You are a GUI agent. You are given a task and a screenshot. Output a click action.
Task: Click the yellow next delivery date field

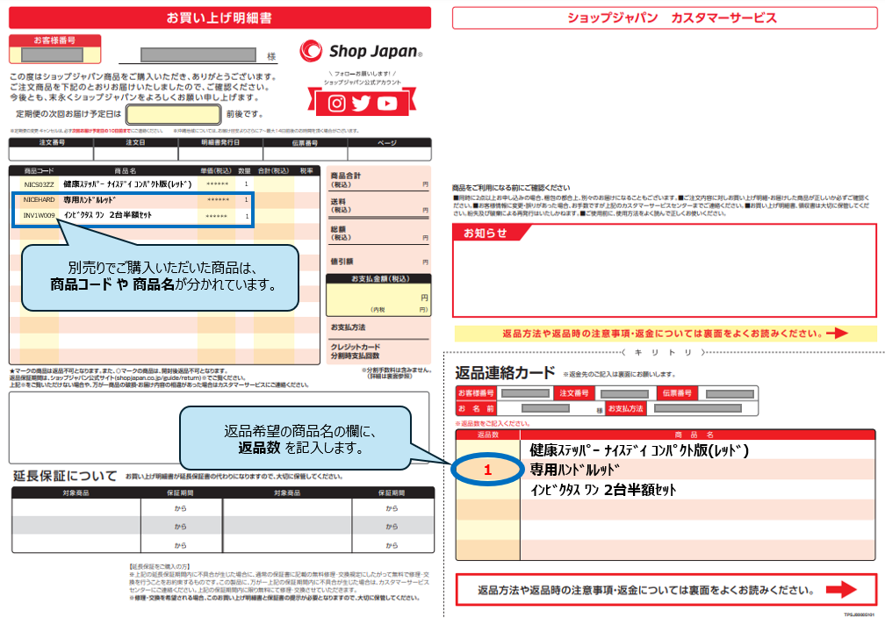[173, 114]
